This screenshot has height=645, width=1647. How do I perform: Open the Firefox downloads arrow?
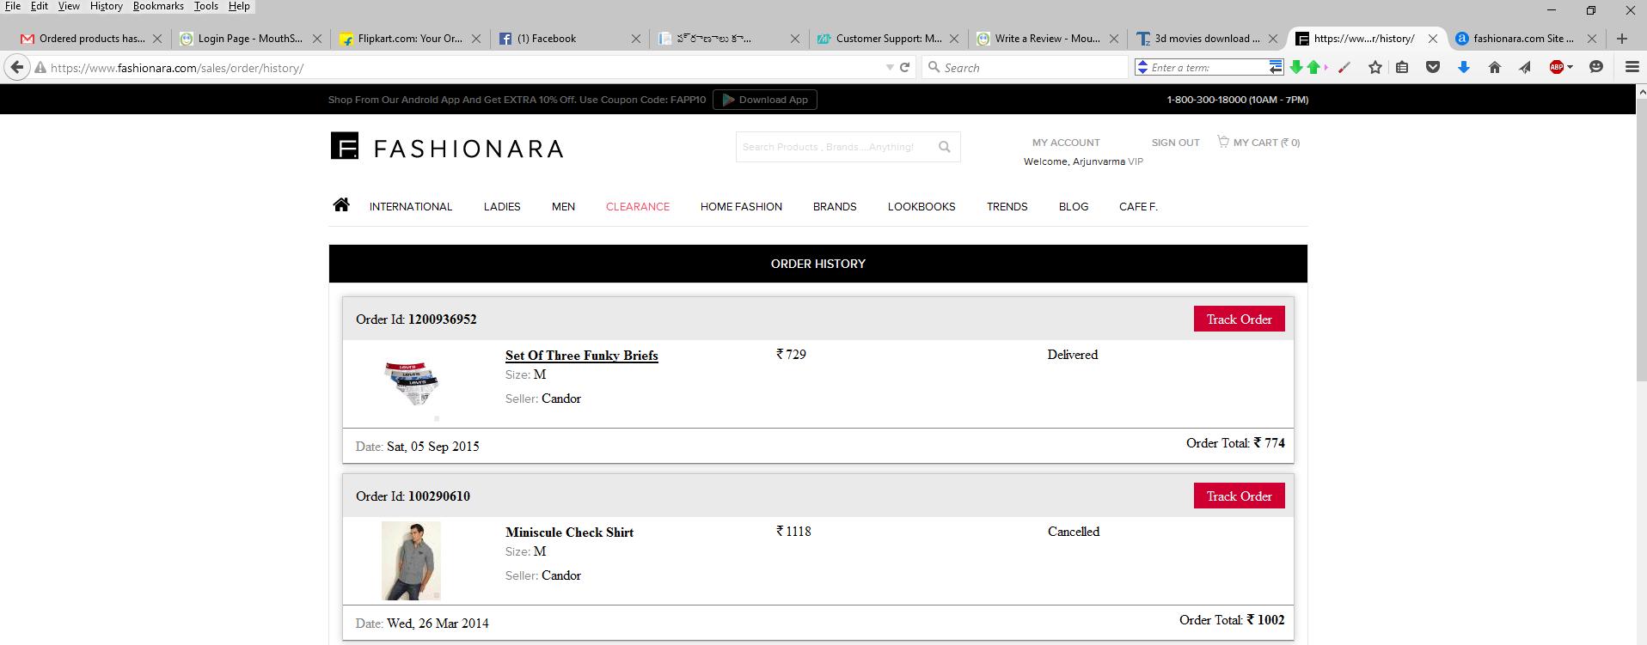[1463, 67]
